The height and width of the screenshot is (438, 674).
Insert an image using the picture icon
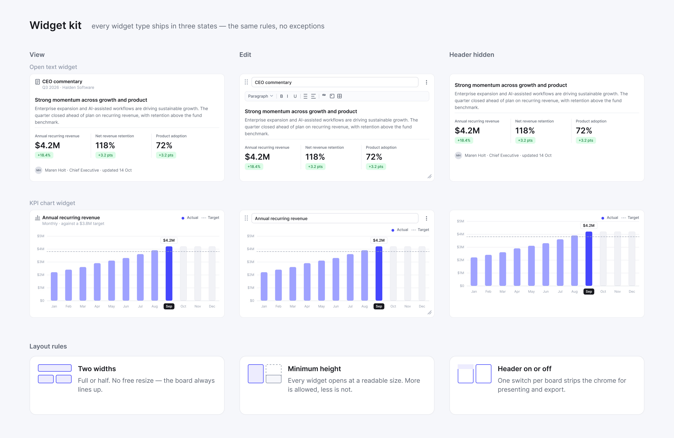pos(332,96)
